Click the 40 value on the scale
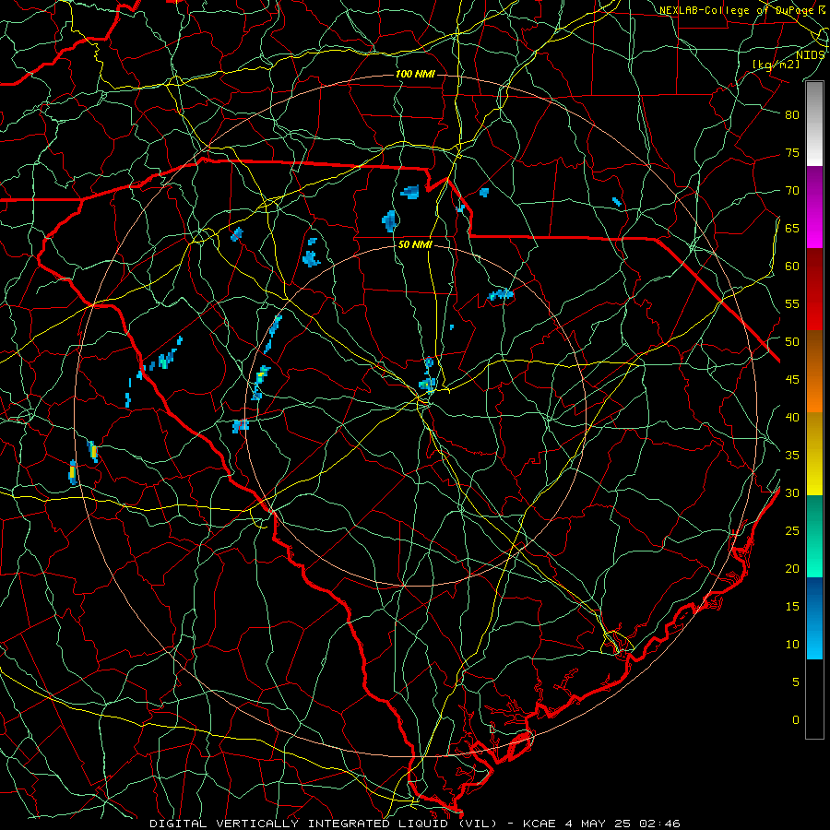This screenshot has width=830, height=830. pyautogui.click(x=792, y=418)
